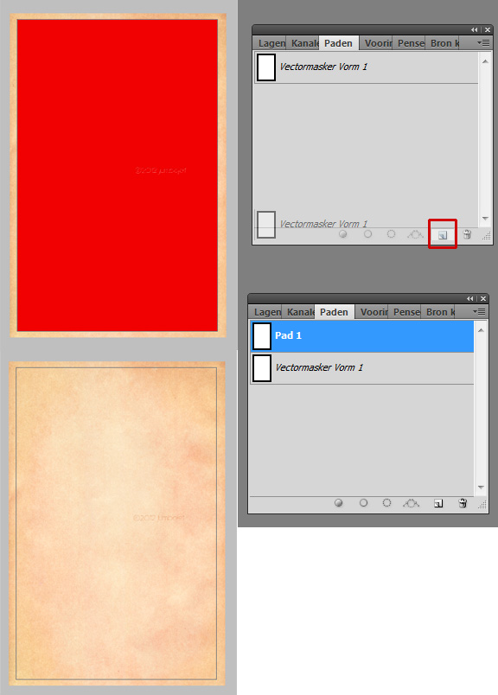Click the new path icon in upper panel

click(443, 235)
